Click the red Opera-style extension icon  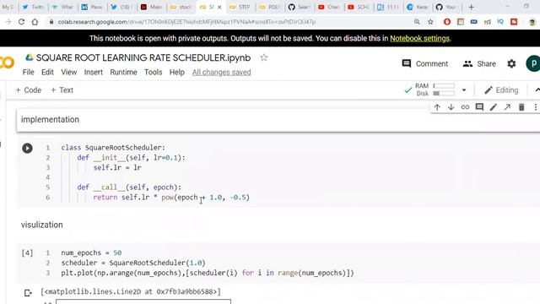click(447, 22)
